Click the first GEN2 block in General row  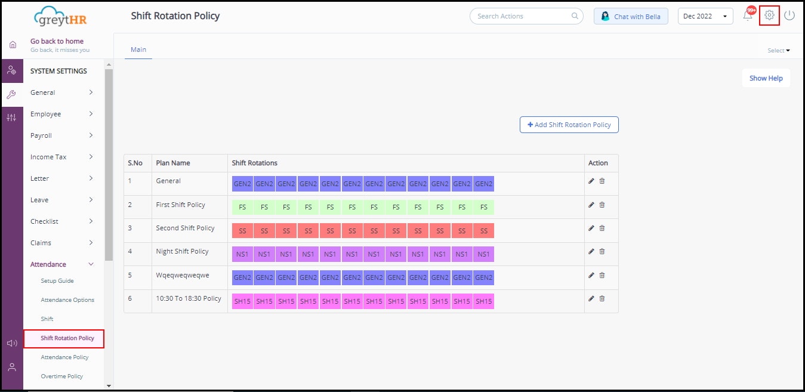[242, 184]
